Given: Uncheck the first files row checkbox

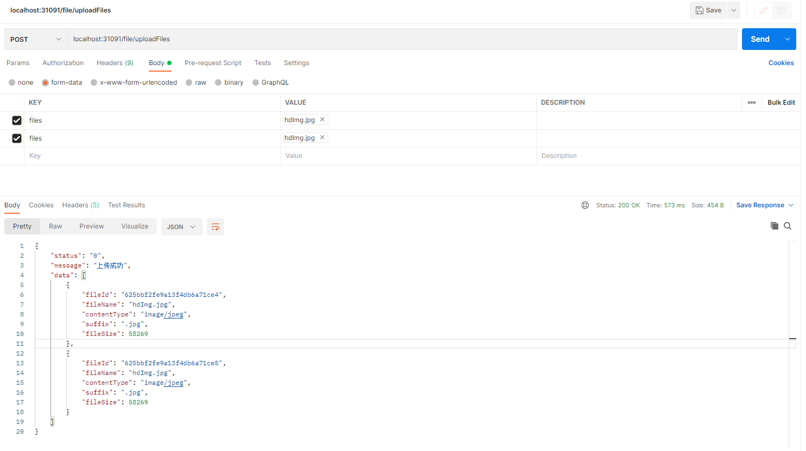Looking at the screenshot, I should click(17, 120).
